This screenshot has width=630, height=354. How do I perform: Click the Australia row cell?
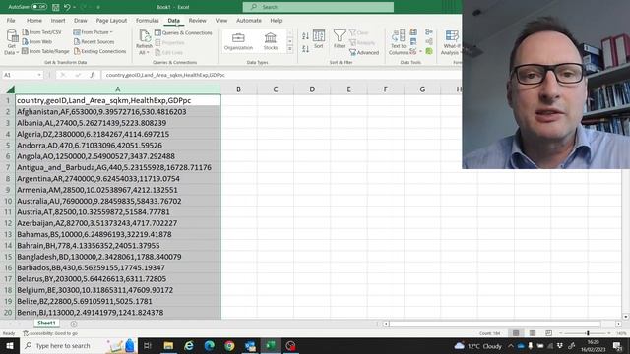point(118,201)
